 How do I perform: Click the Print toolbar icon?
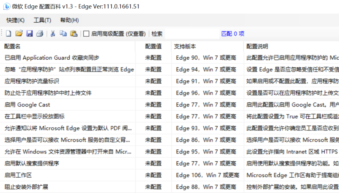click(40, 34)
